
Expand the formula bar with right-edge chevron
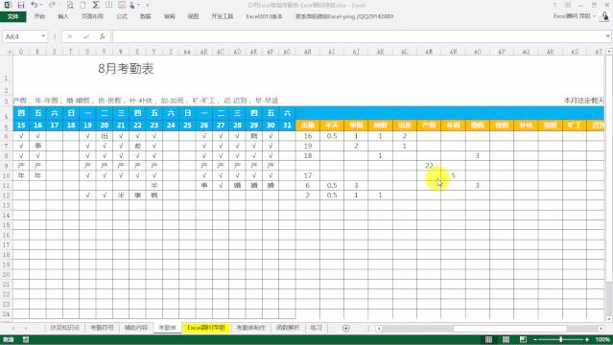pos(607,36)
